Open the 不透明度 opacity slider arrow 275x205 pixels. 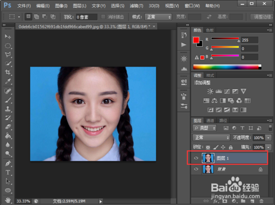[268, 137]
